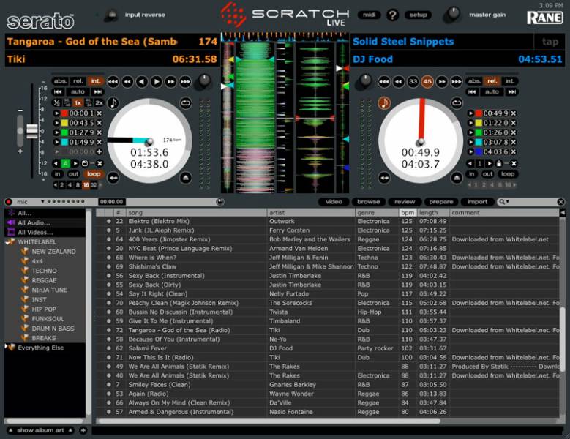Image resolution: width=570 pixels, height=439 pixels.
Task: Open the show album art panel
Action: (x=40, y=430)
